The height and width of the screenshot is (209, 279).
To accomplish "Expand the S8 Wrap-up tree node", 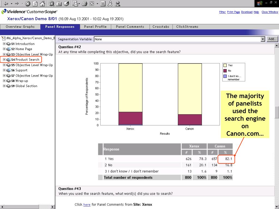I will [x=4, y=81].
